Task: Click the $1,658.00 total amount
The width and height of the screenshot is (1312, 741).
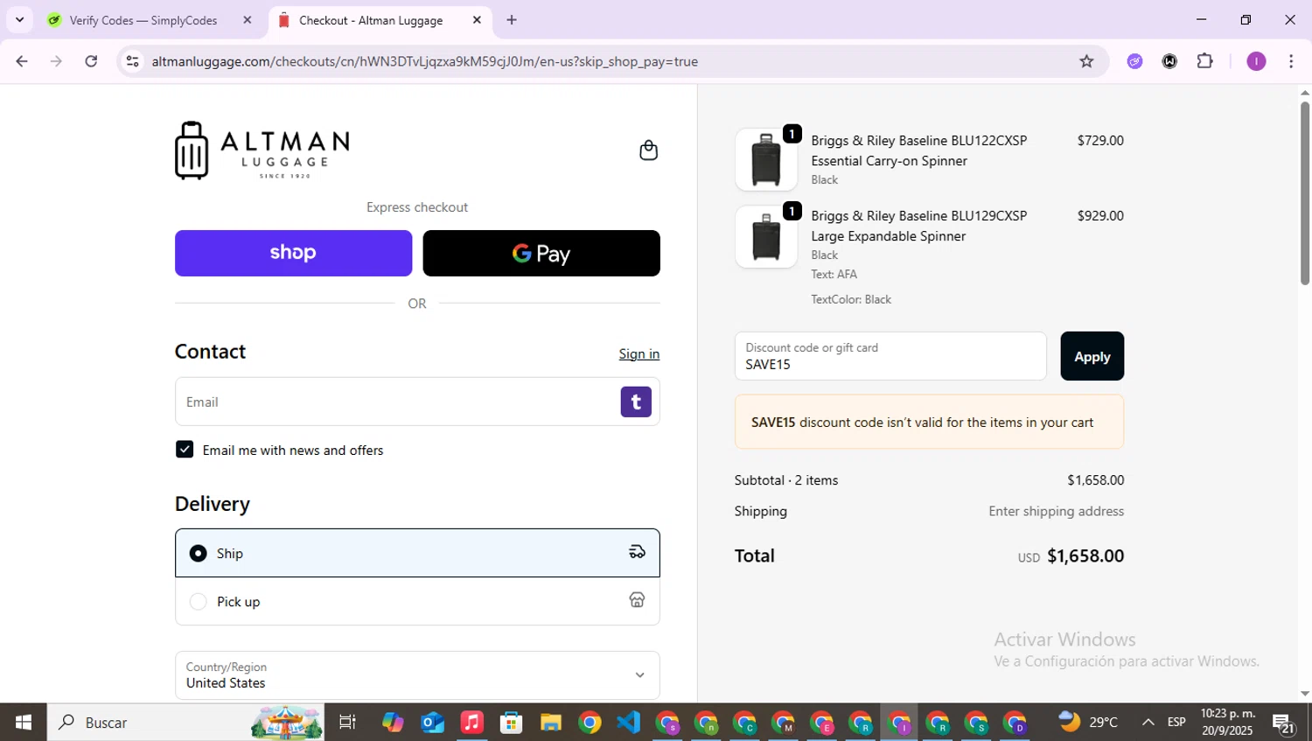Action: [x=1085, y=556]
